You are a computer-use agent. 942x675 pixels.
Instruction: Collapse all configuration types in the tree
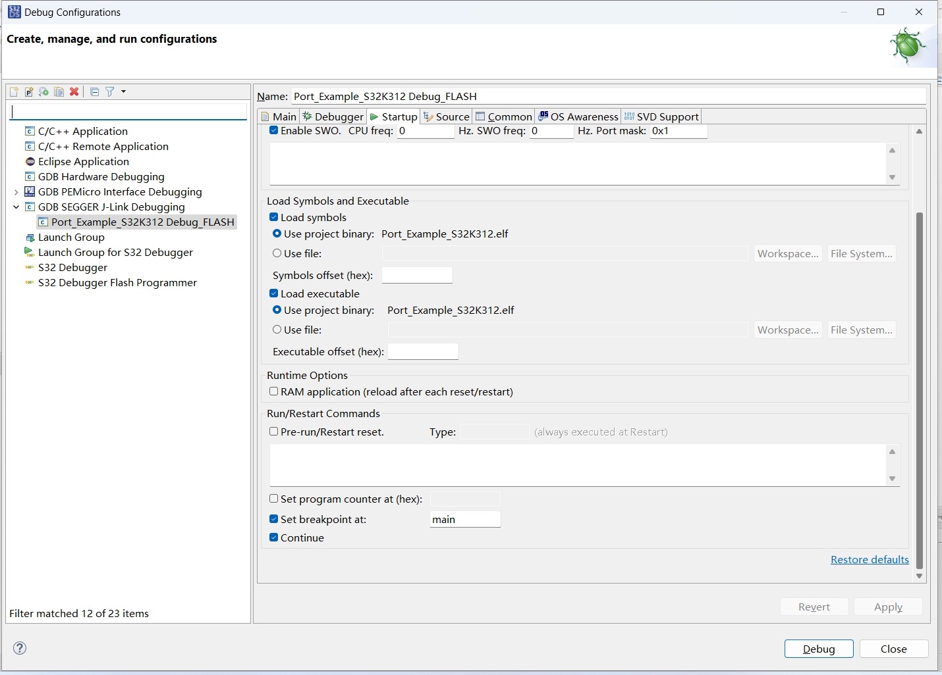pyautogui.click(x=94, y=91)
